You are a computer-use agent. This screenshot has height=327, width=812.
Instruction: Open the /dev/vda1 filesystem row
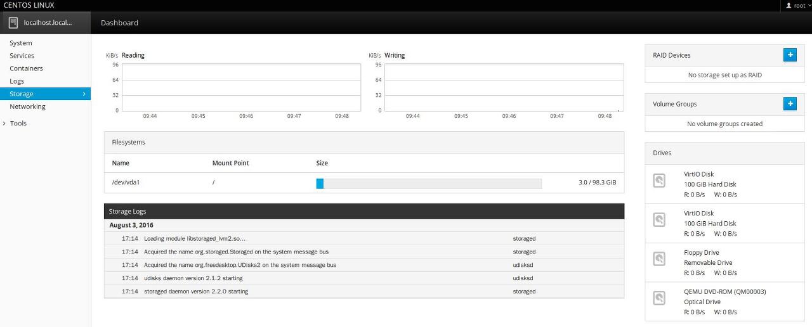click(364, 183)
